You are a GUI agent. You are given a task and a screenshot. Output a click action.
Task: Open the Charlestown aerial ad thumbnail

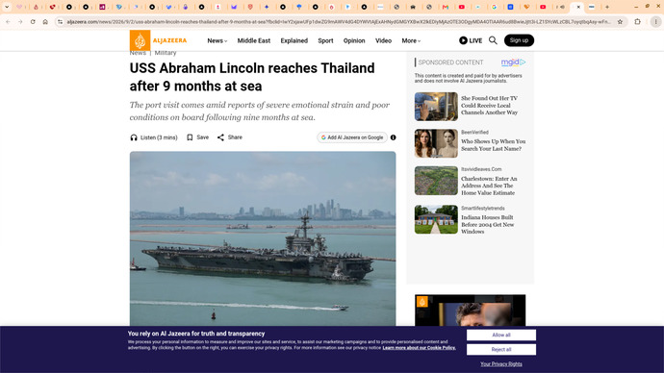tap(436, 181)
